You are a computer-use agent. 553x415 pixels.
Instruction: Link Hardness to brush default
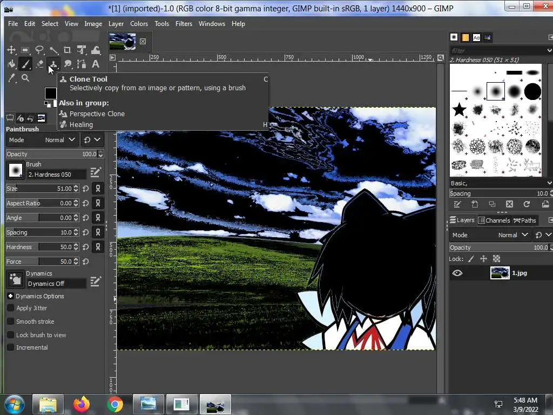[98, 247]
